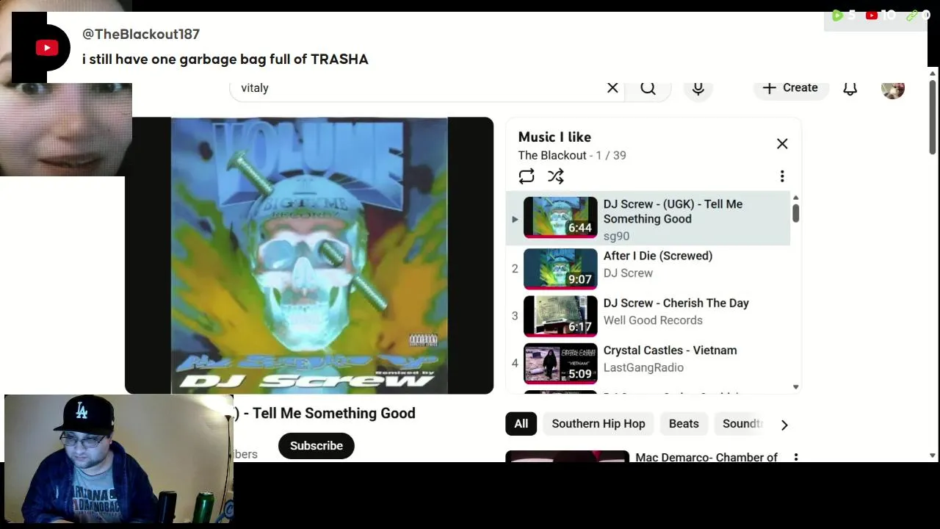Open playlist three-dot options menu
The image size is (940, 529).
(782, 176)
